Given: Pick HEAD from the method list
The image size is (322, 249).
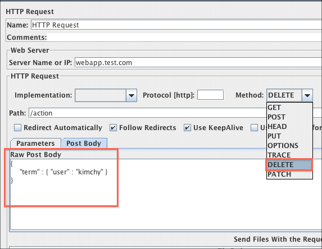Looking at the screenshot, I should tap(289, 127).
